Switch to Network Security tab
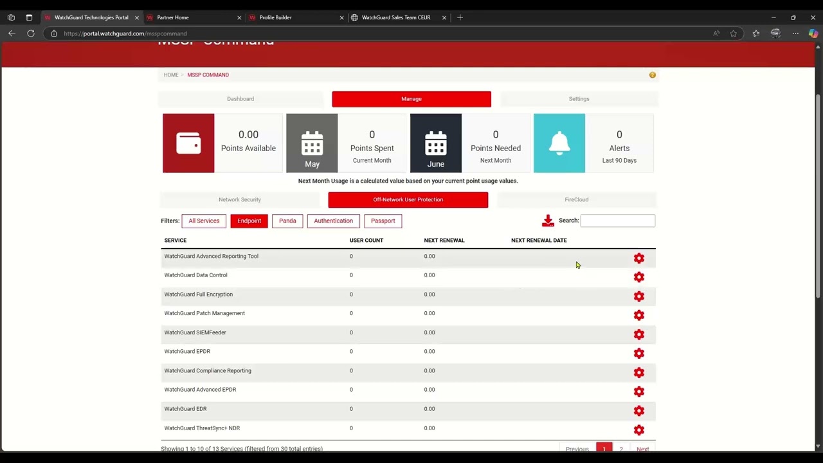This screenshot has width=823, height=463. click(240, 200)
